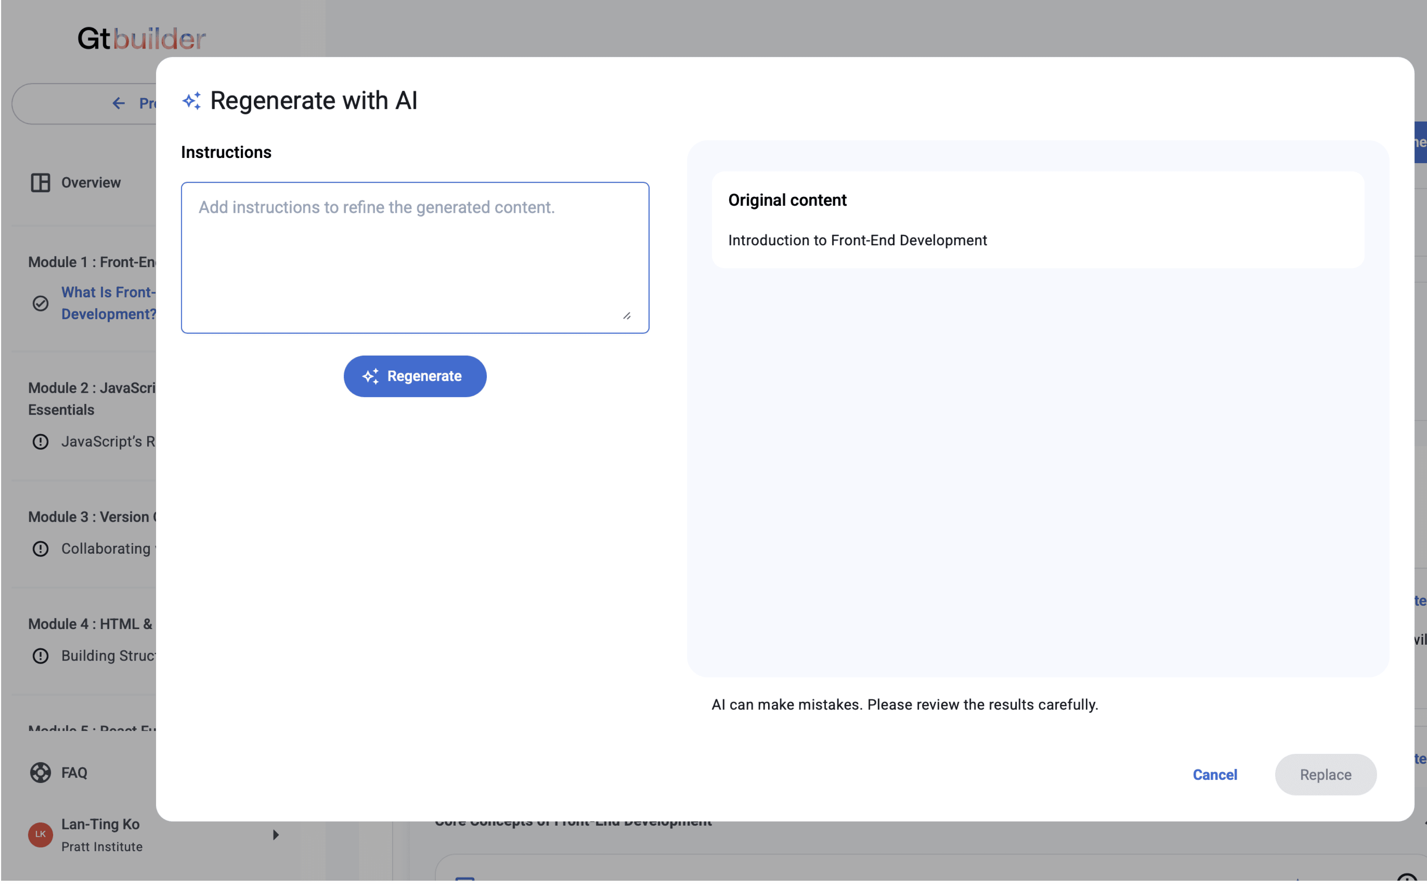1427x884 pixels.
Task: Click the sparkle icon beside Regenerate with AI
Action: [x=191, y=101]
